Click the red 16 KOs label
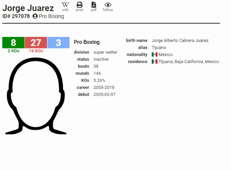Image resolution: width=231 pixels, height=170 pixels. tap(36, 51)
